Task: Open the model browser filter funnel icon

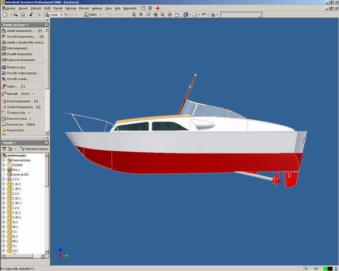Action: 4,148
